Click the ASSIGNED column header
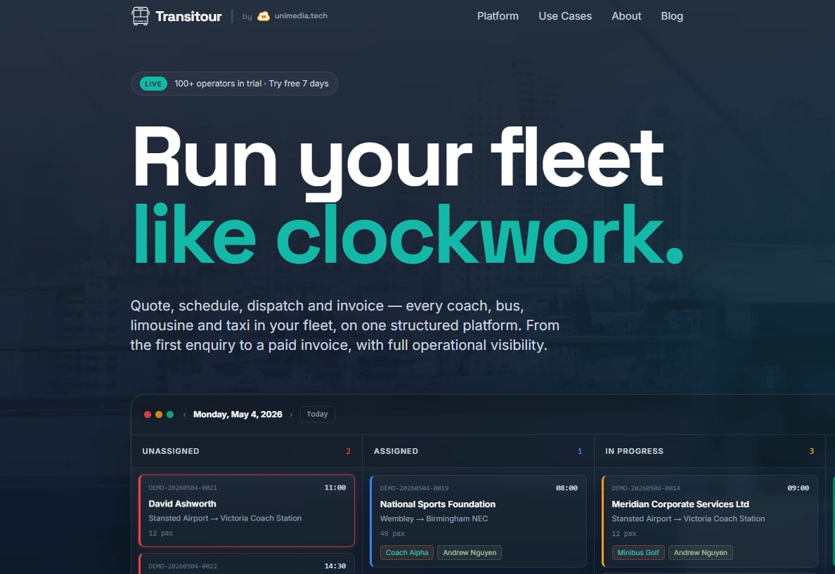This screenshot has height=574, width=835. pos(396,451)
